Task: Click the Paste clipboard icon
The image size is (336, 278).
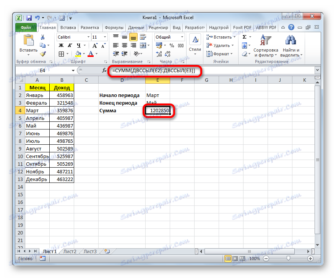Action: tap(29, 40)
